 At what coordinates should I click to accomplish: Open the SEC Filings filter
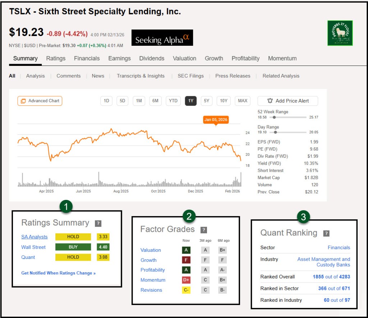(x=190, y=76)
